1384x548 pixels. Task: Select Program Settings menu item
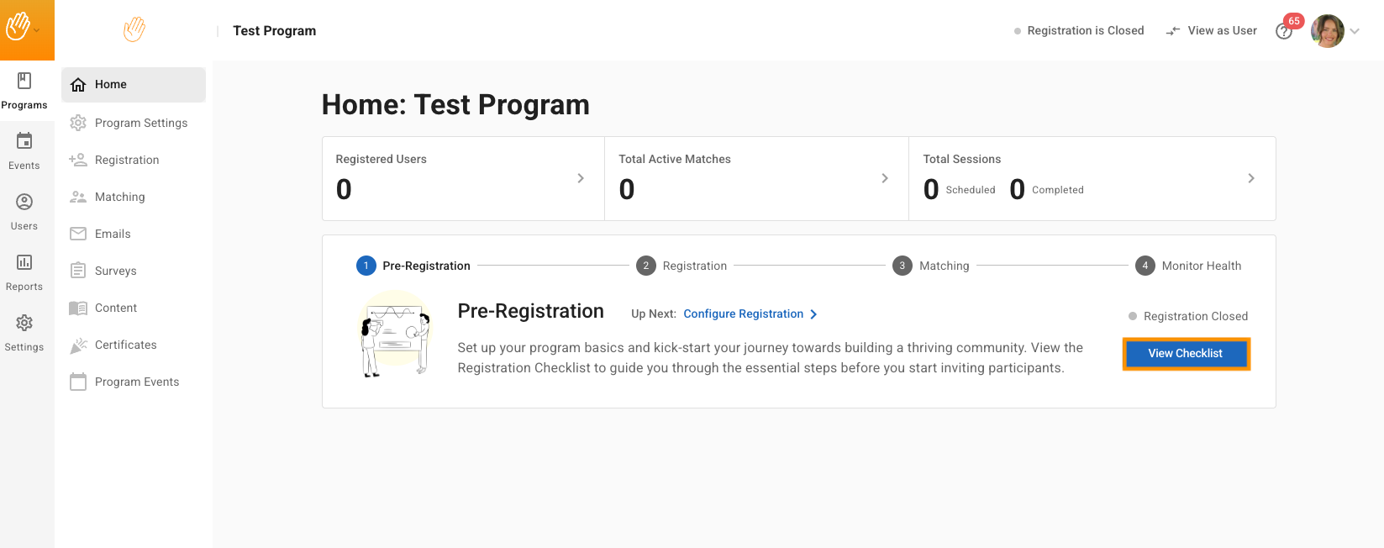[x=140, y=123]
